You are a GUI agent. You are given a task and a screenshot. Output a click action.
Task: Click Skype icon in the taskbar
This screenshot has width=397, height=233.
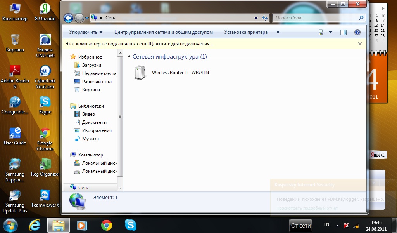(131, 225)
